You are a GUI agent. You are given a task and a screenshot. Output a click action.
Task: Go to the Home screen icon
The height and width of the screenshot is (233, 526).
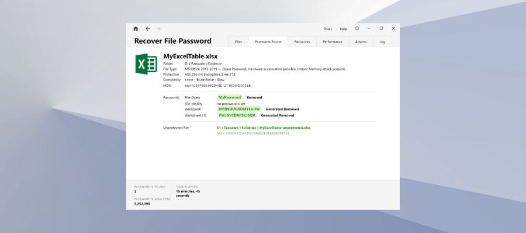136,29
